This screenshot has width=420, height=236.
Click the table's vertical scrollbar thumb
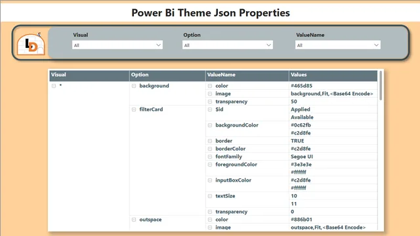coord(381,86)
